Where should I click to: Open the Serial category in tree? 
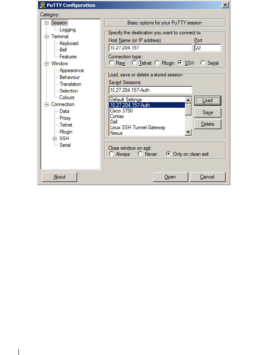65,145
